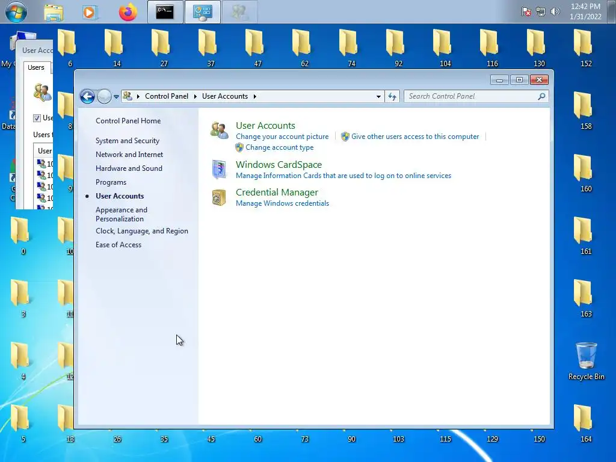
Task: Open Ease of Access category
Action: click(x=119, y=245)
